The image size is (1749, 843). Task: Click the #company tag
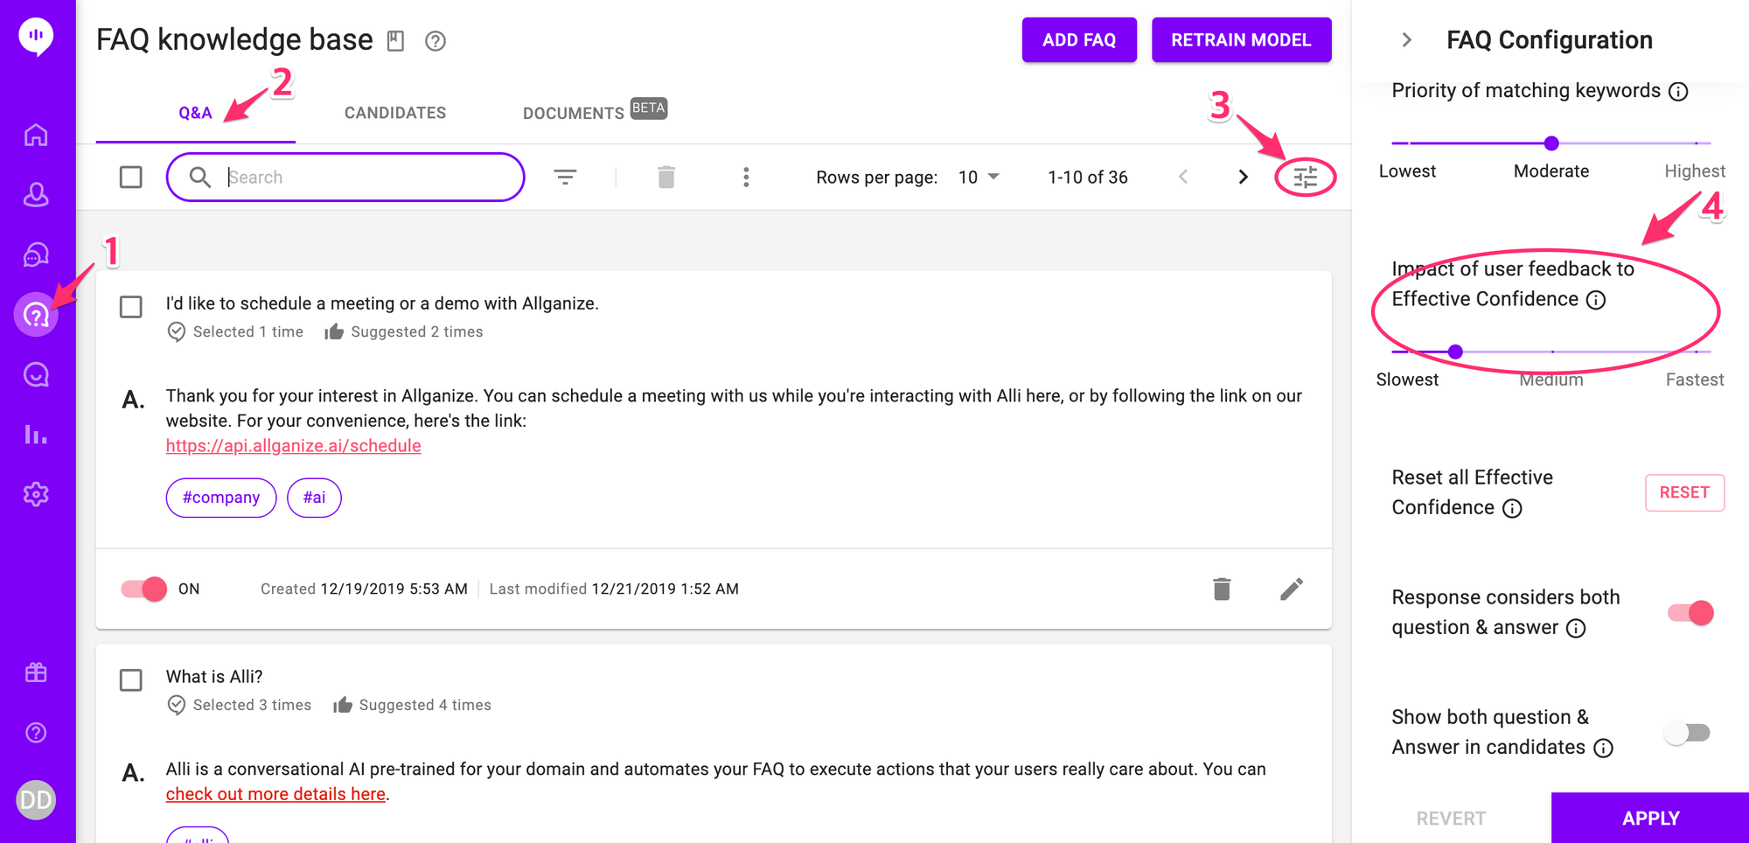coord(221,498)
